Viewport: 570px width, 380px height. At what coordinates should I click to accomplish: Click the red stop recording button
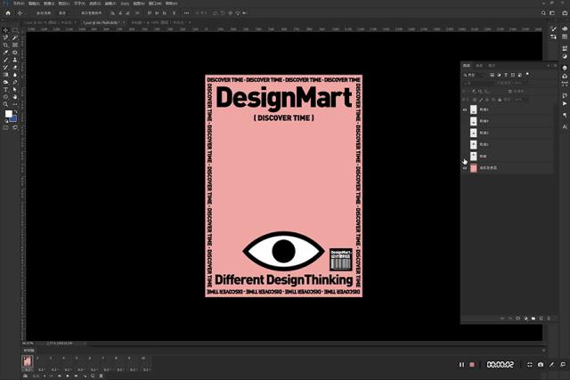pyautogui.click(x=472, y=365)
